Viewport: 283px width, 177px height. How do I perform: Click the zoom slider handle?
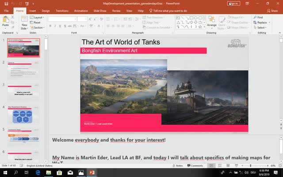[x=251, y=165]
